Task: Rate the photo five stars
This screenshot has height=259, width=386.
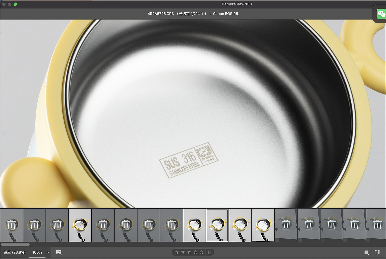Action: (x=201, y=252)
